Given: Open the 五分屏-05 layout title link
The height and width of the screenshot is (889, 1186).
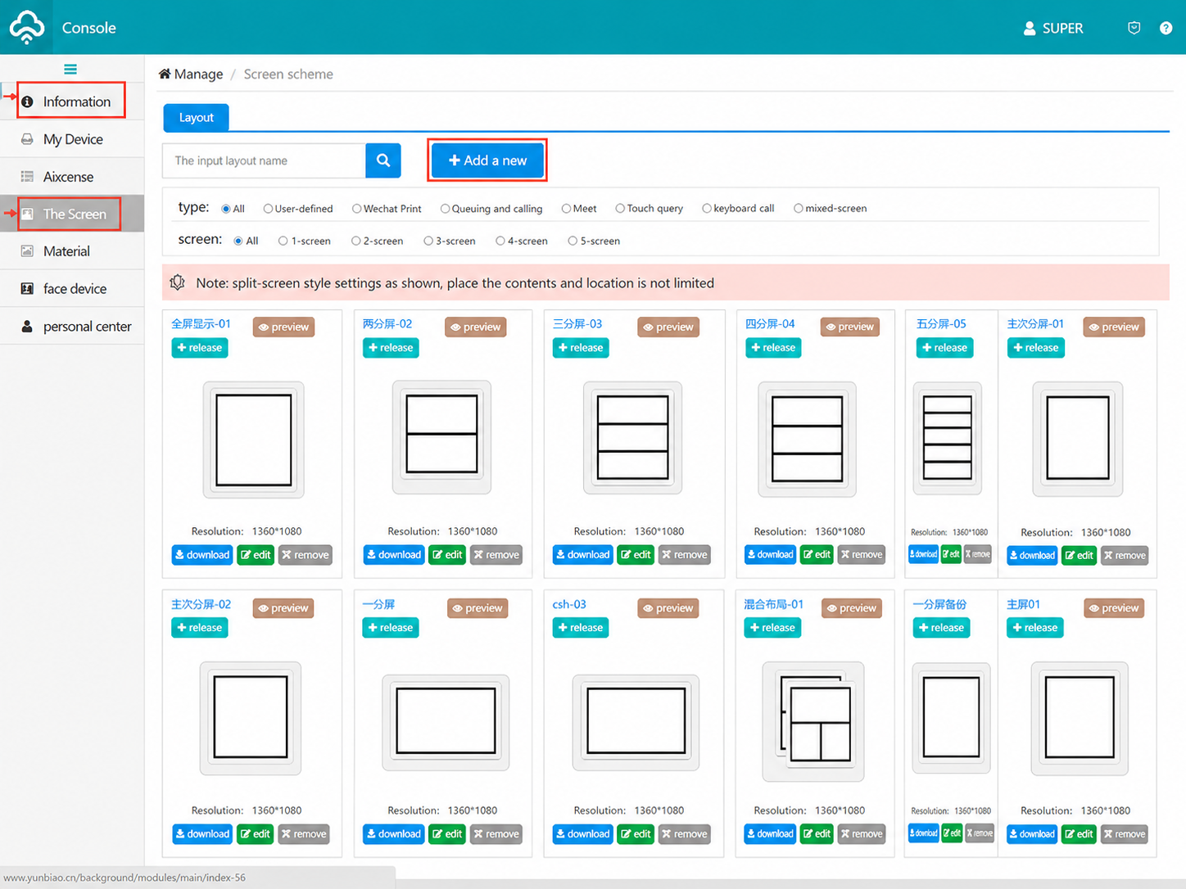Looking at the screenshot, I should click(x=941, y=324).
